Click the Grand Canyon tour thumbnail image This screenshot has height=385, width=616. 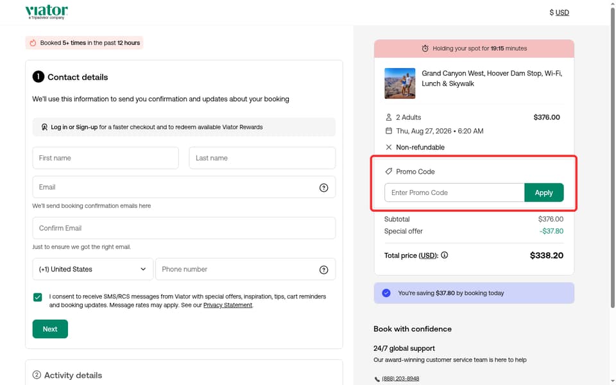[400, 83]
